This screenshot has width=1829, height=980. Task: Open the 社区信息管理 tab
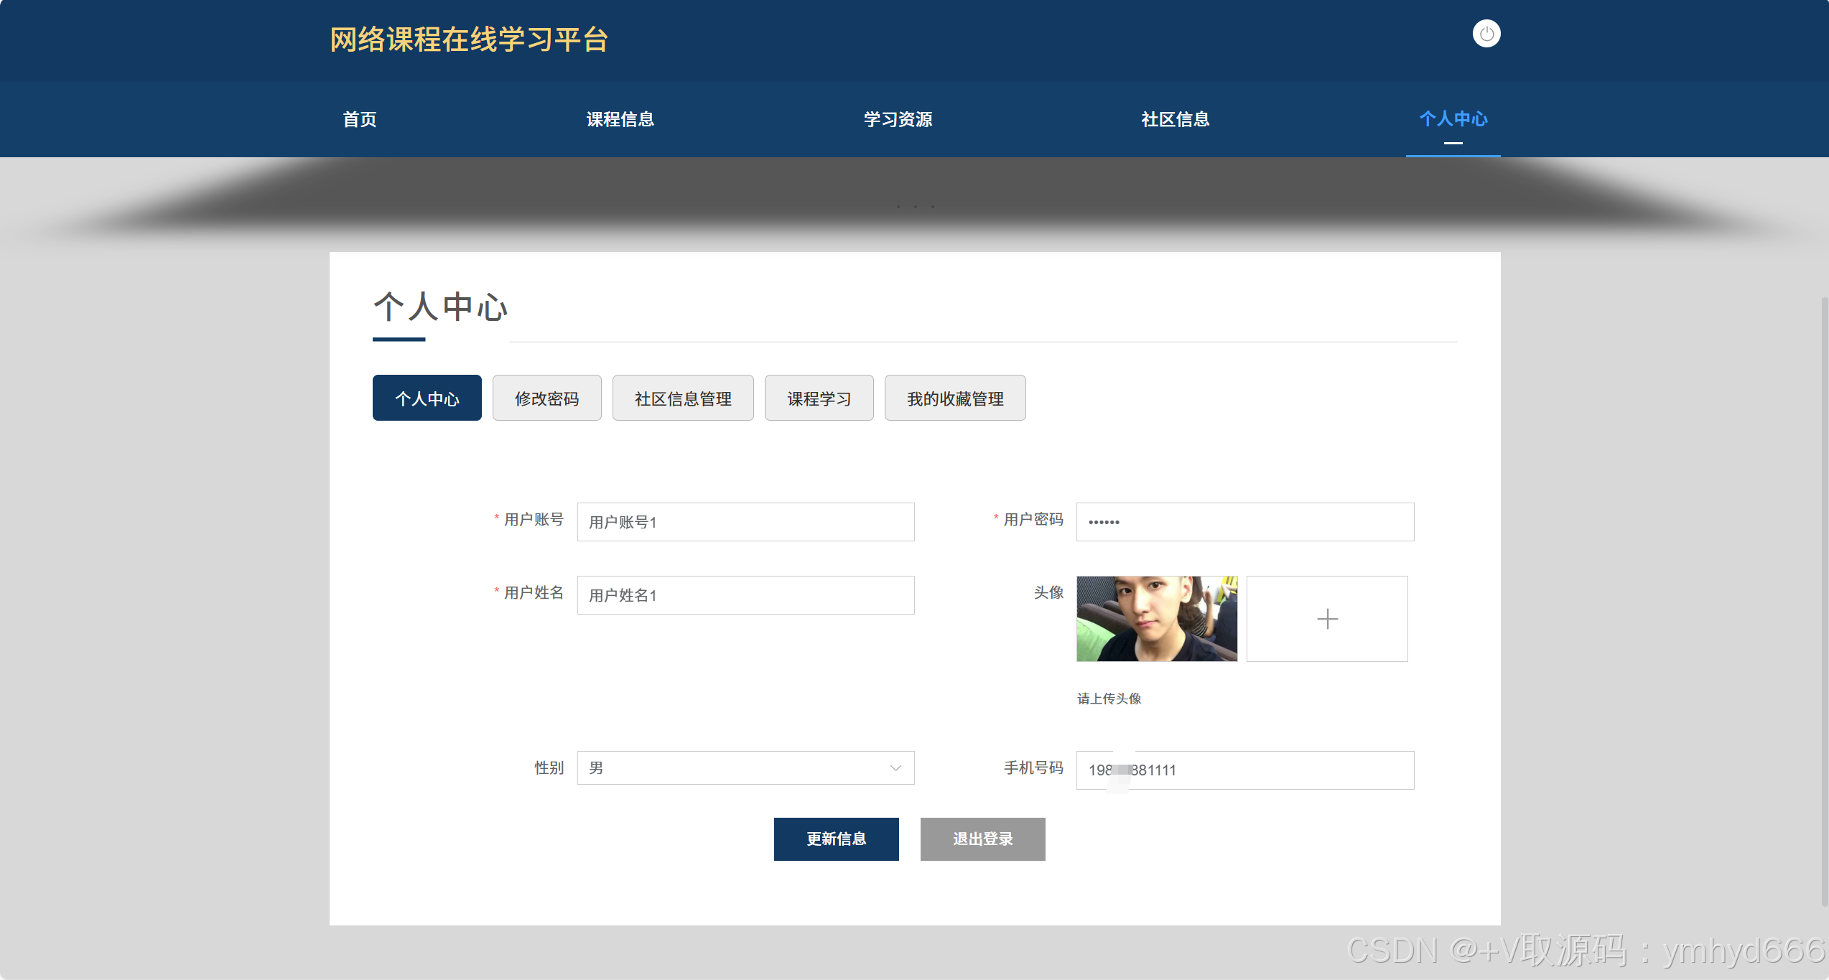(682, 398)
